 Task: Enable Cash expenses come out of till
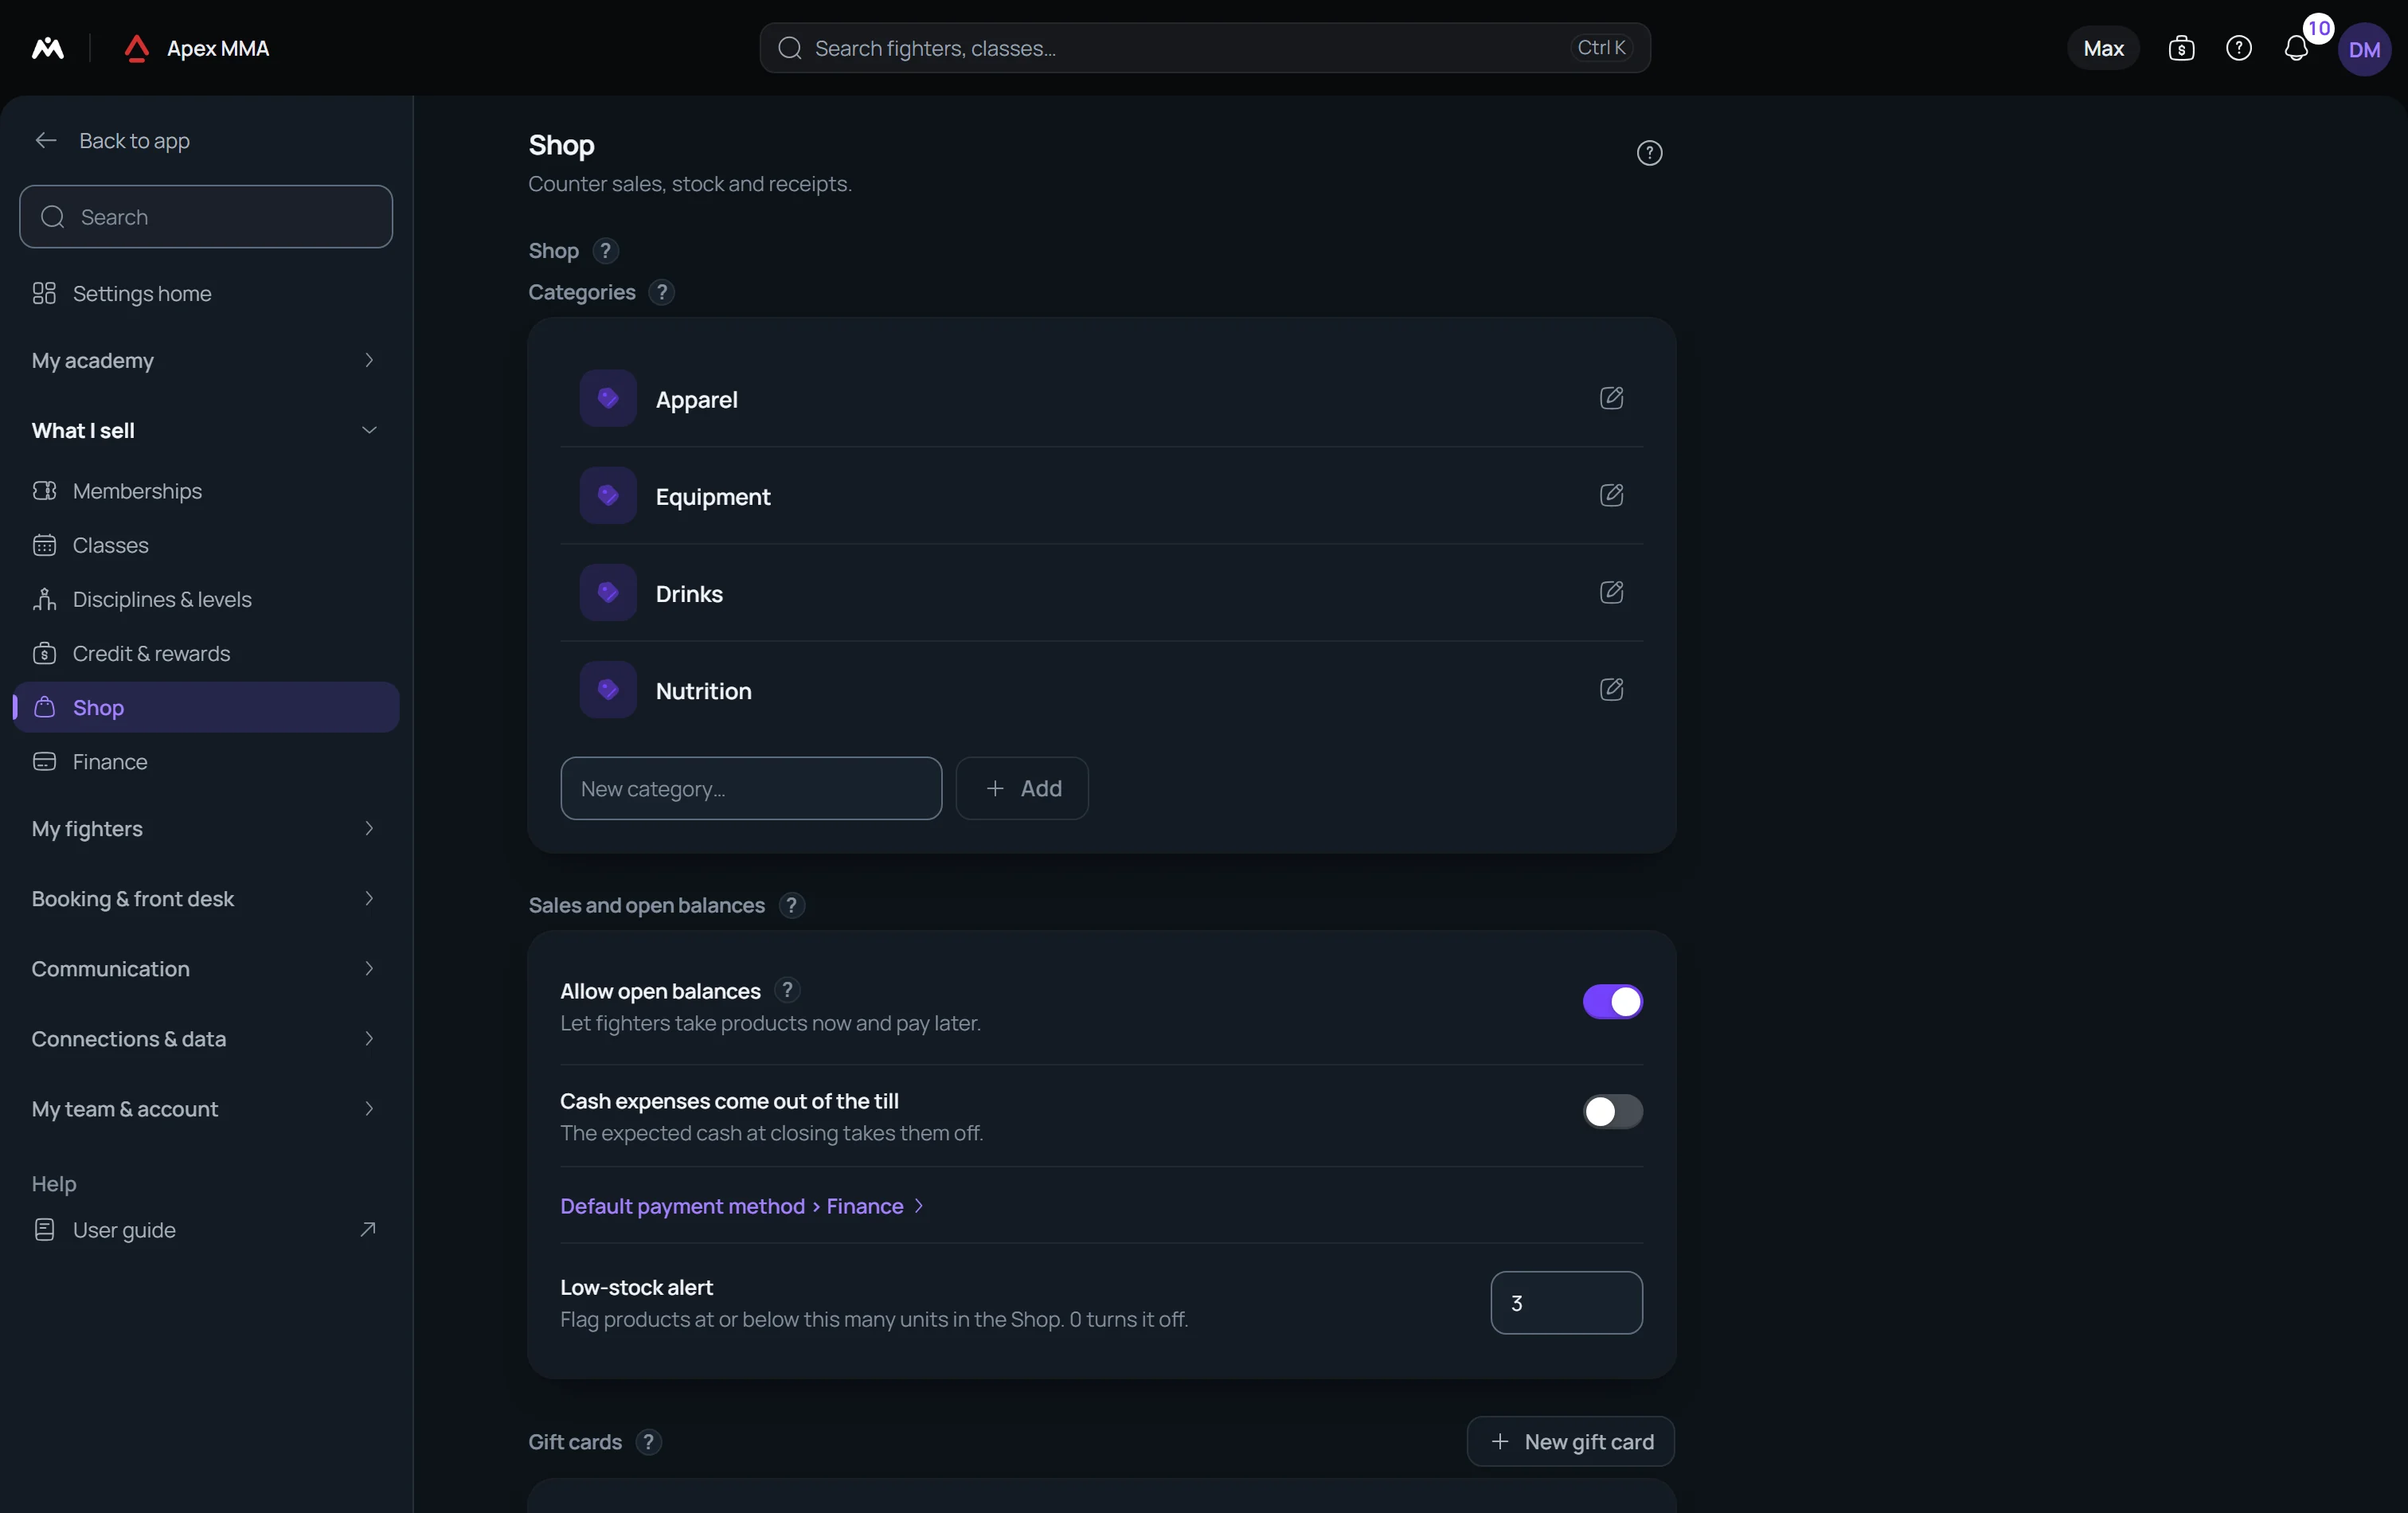click(x=1612, y=1111)
